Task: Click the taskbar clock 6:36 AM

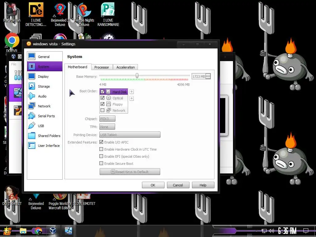Action: 287,231
